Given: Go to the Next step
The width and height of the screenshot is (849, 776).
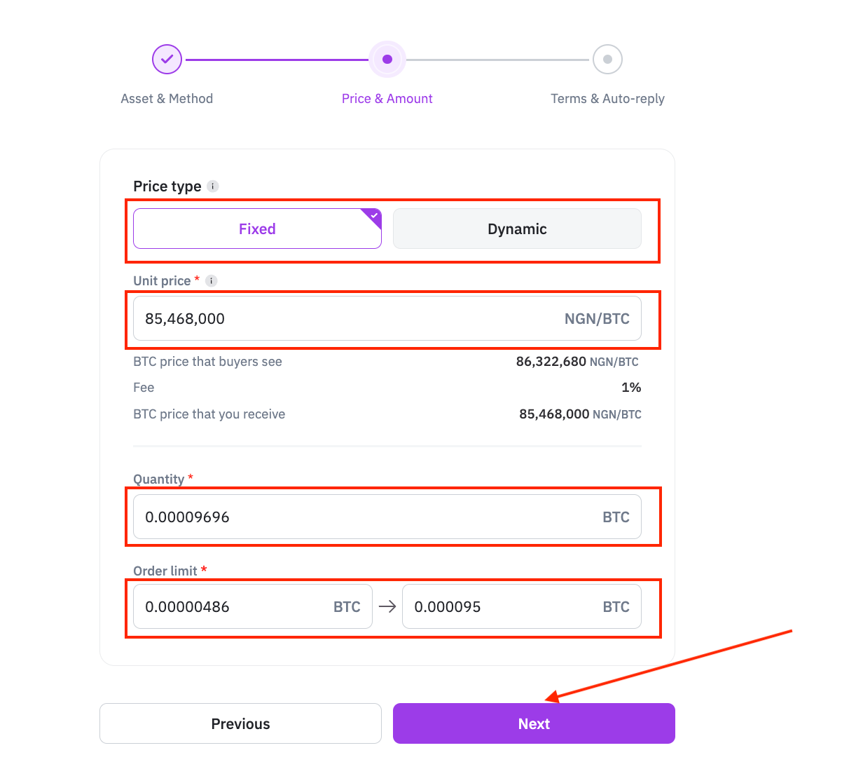Looking at the screenshot, I should click(x=534, y=723).
